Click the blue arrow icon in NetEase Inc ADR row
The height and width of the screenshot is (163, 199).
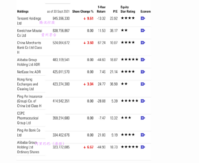click(x=143, y=72)
